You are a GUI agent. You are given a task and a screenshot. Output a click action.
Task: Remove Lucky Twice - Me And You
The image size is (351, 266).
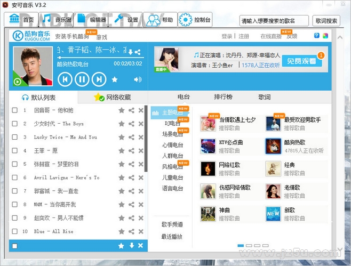pos(141,137)
